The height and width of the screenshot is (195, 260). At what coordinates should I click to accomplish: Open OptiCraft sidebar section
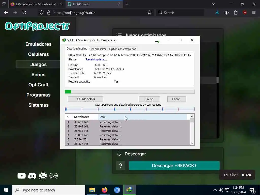point(39,85)
